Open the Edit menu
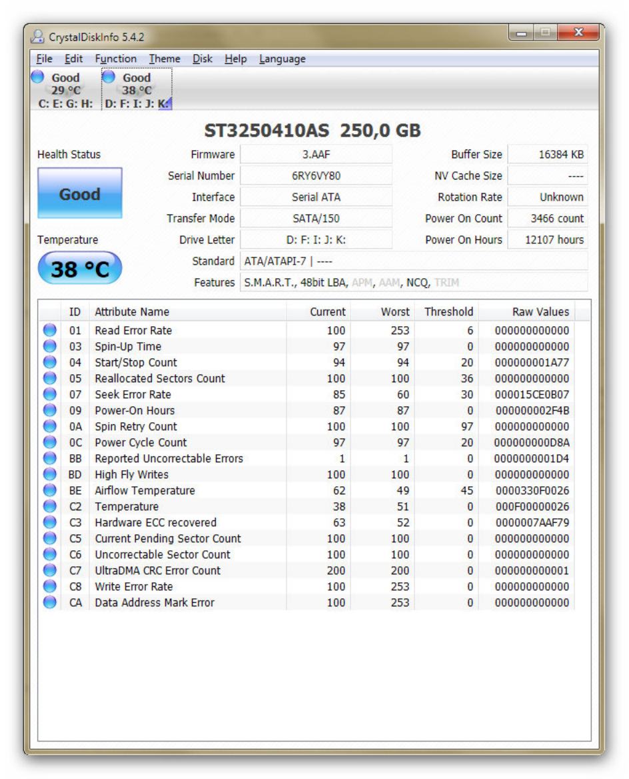This screenshot has height=779, width=629. [x=73, y=59]
